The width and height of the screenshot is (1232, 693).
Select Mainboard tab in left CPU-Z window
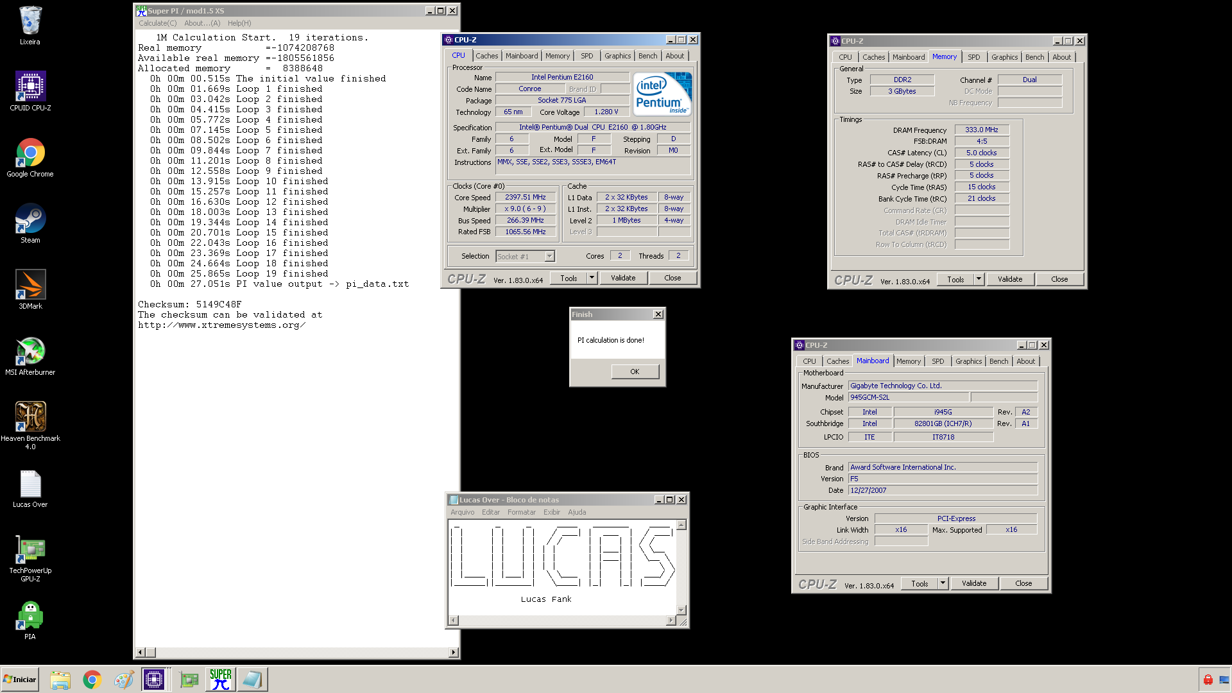(x=522, y=56)
